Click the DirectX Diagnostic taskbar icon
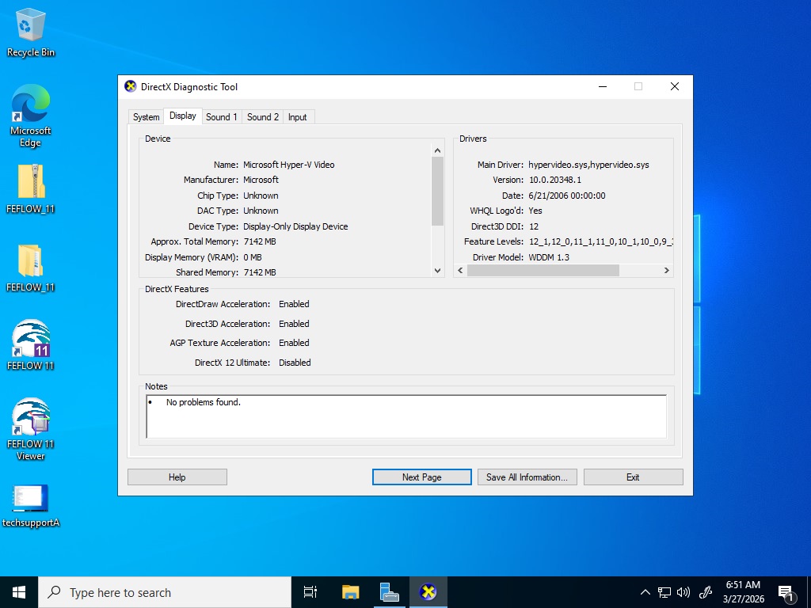Image resolution: width=811 pixels, height=608 pixels. [x=428, y=592]
